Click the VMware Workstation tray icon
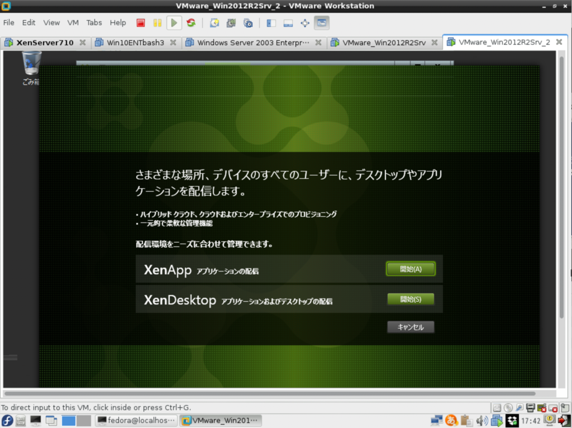 (x=497, y=421)
